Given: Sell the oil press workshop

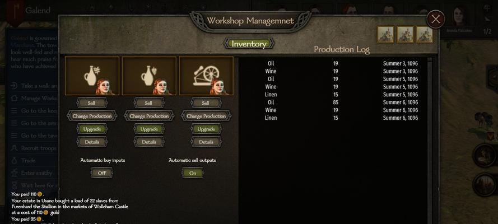Looking at the screenshot, I should click(x=92, y=103).
